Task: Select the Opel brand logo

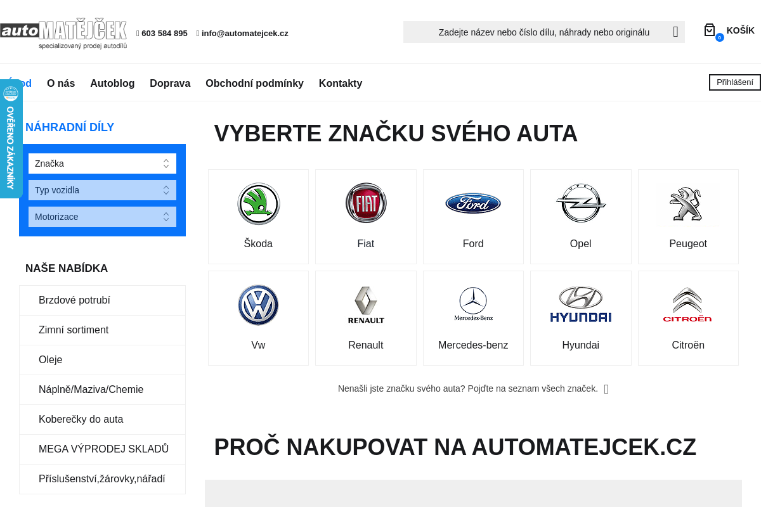Action: [x=580, y=203]
